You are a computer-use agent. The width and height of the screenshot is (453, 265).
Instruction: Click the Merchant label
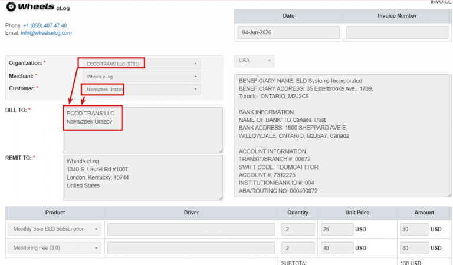click(x=23, y=76)
